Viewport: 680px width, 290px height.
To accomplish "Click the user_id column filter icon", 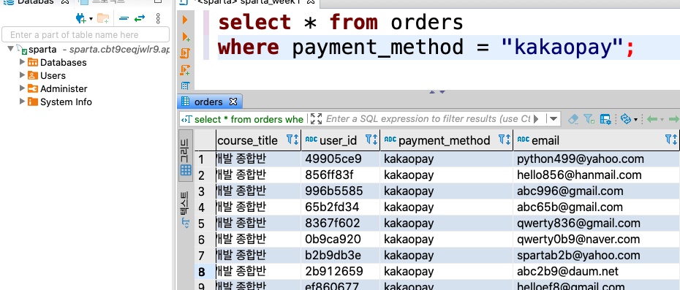I will pos(371,140).
